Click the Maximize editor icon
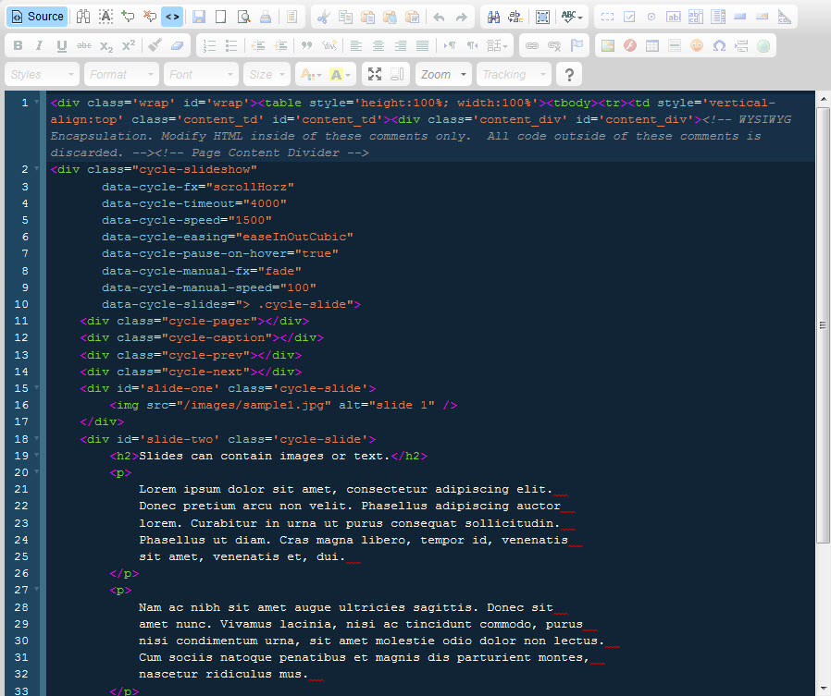The height and width of the screenshot is (696, 831). coord(375,75)
